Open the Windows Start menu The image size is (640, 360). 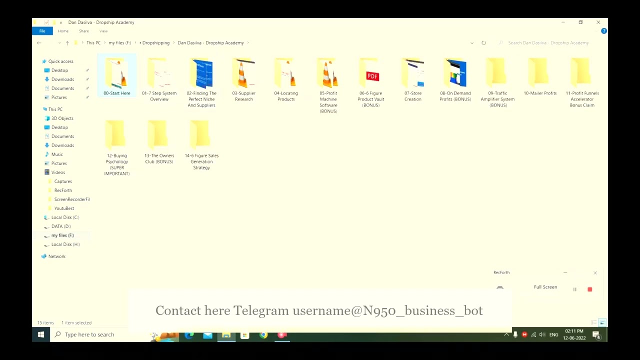click(x=41, y=334)
